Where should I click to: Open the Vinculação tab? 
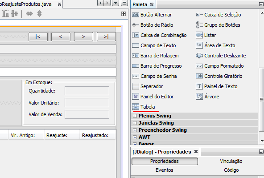[231, 161]
